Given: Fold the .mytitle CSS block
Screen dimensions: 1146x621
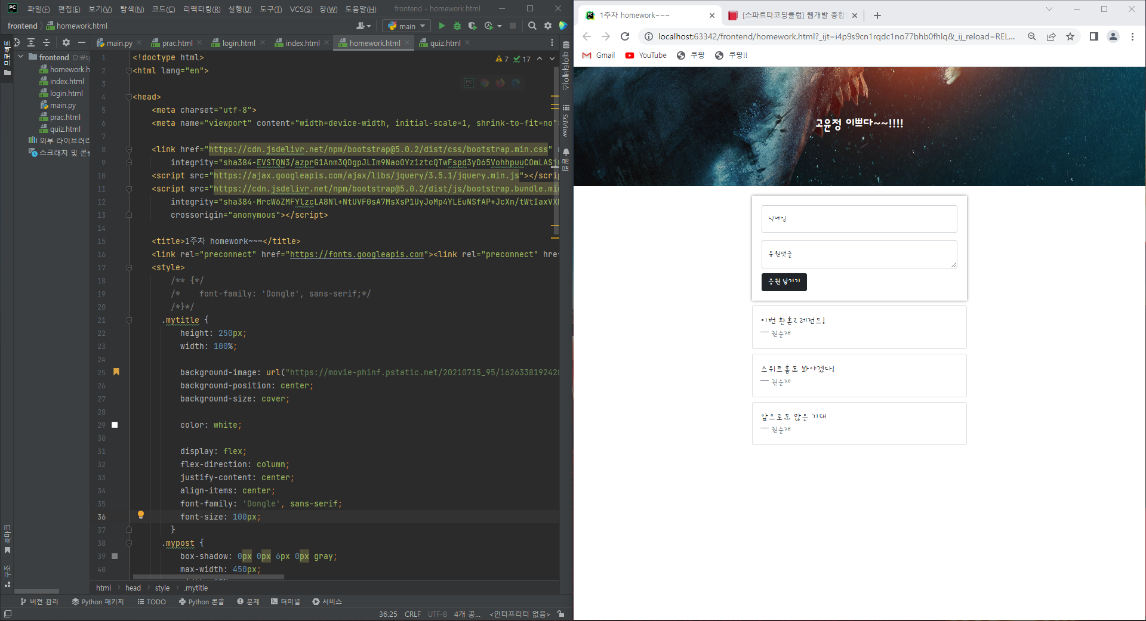Looking at the screenshot, I should tap(129, 320).
